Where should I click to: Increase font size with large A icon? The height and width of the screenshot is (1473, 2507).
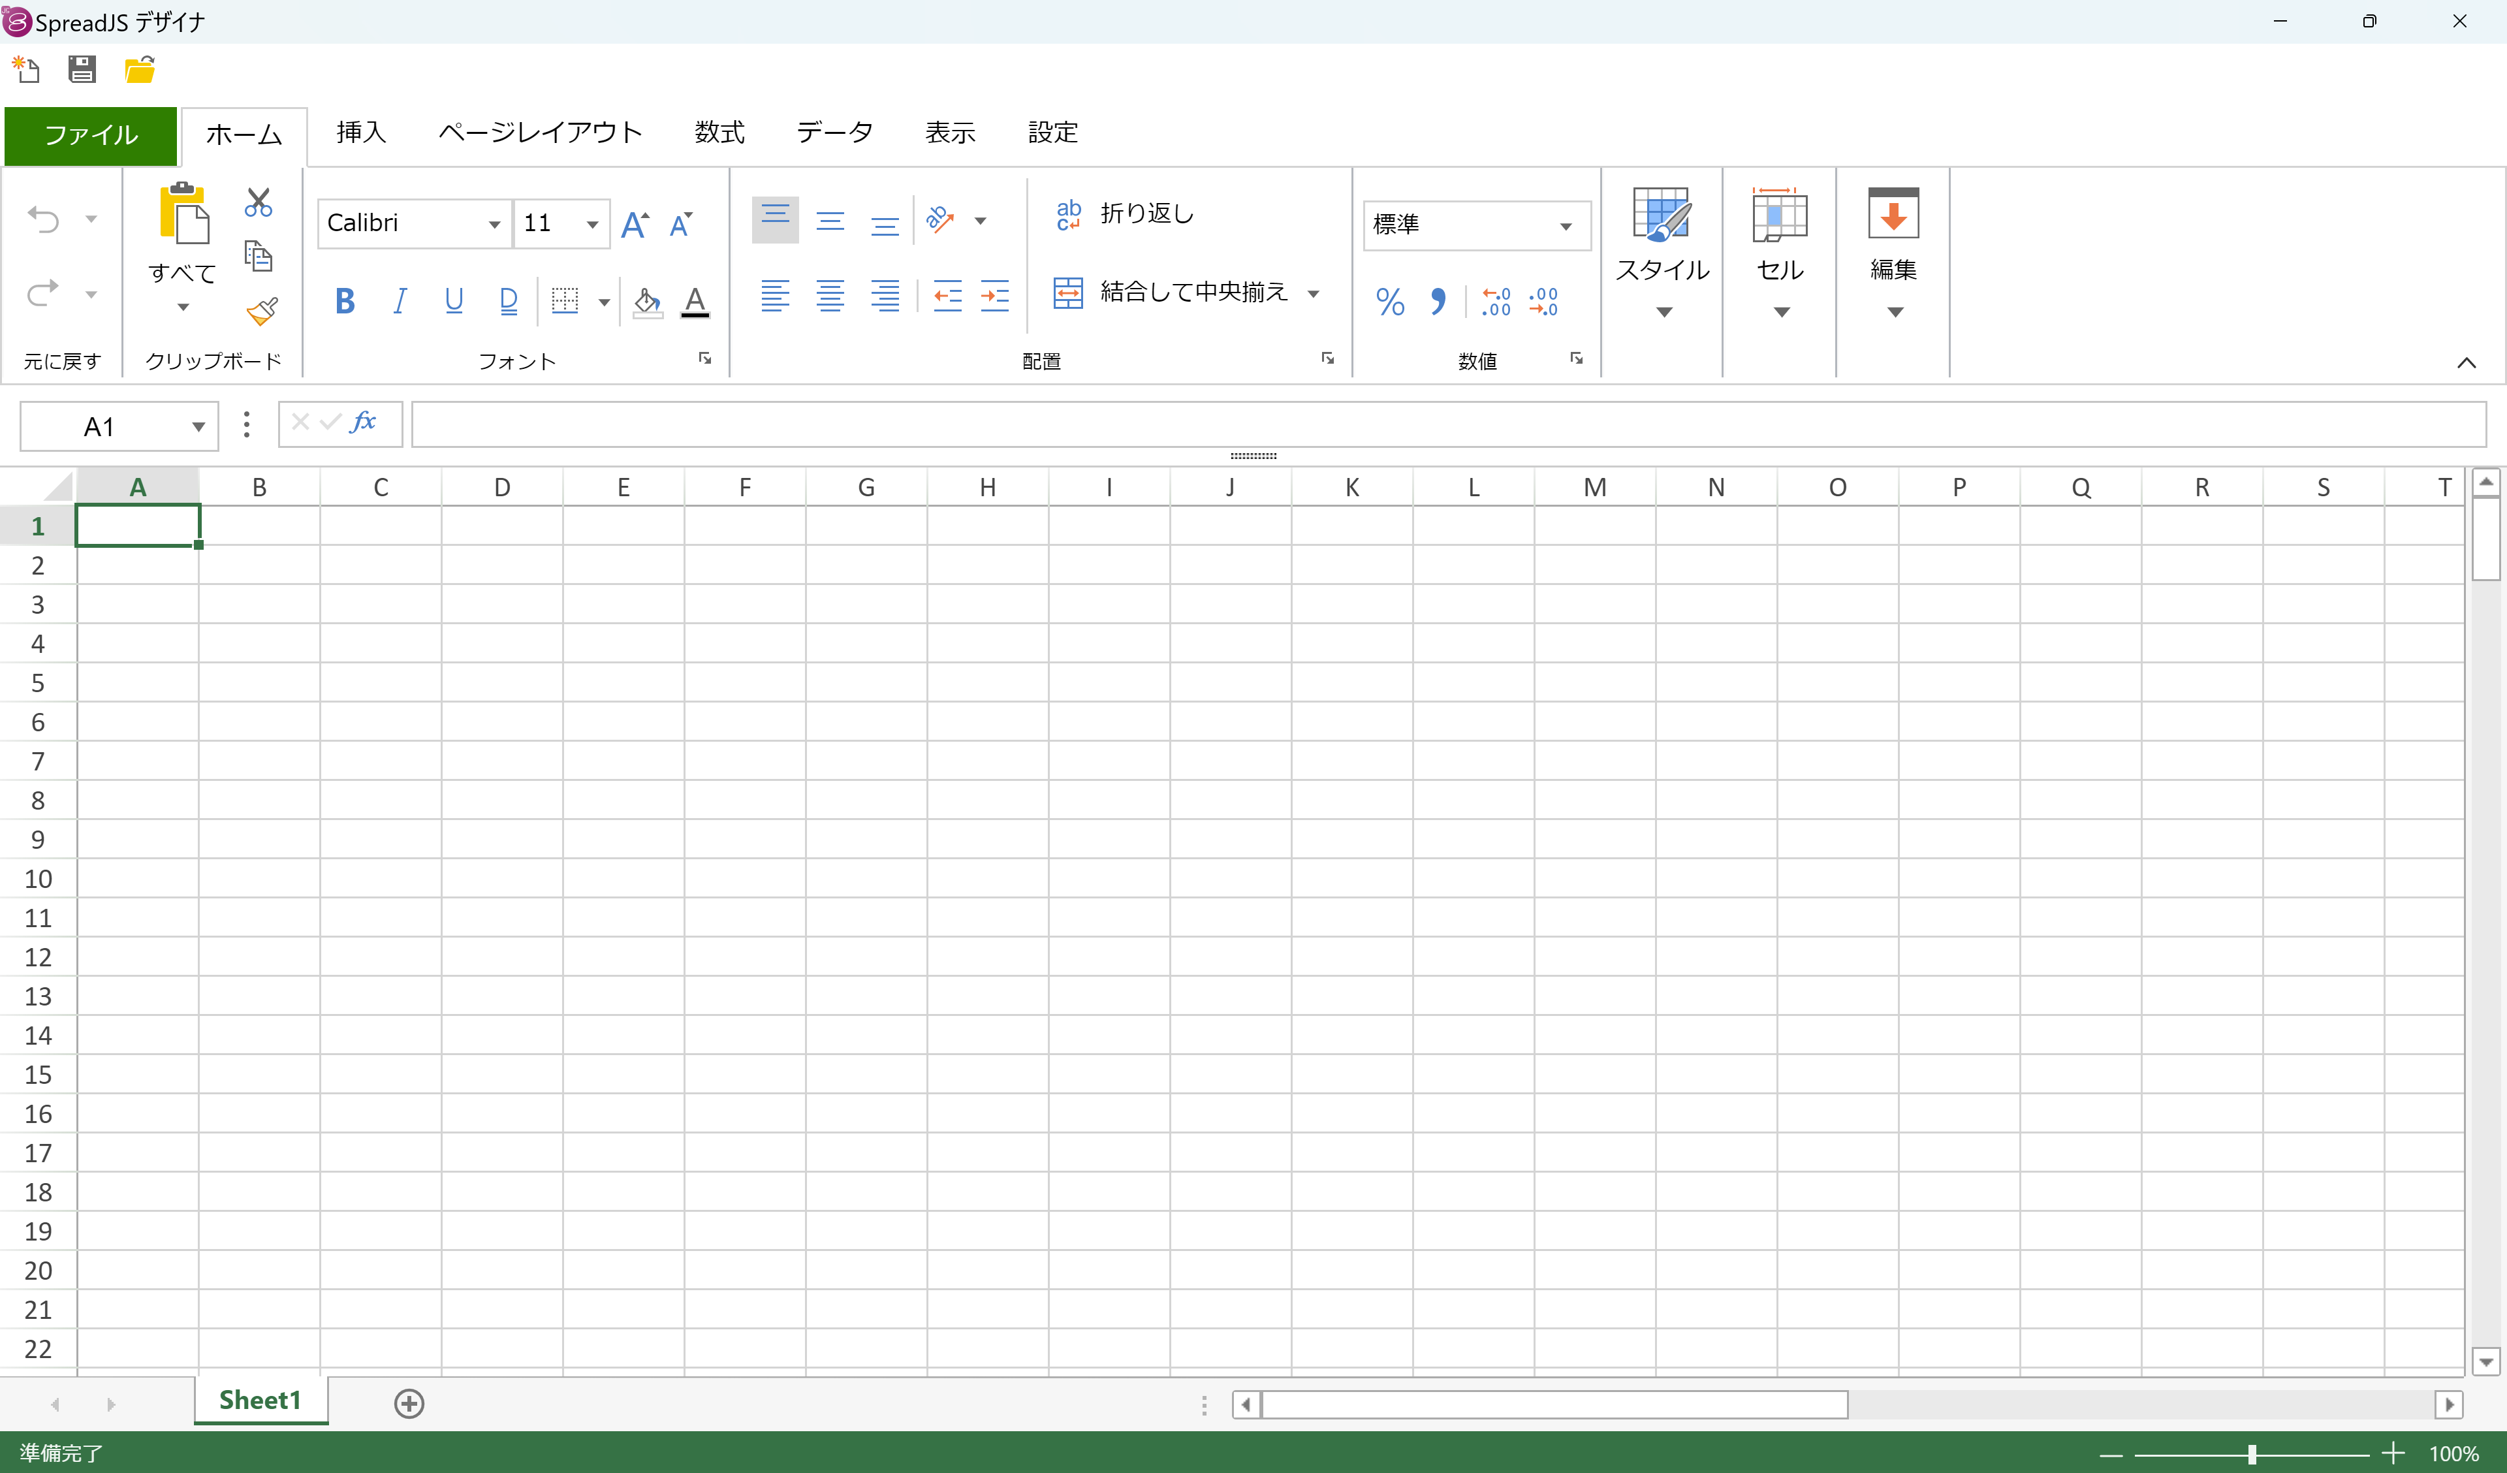coord(635,224)
